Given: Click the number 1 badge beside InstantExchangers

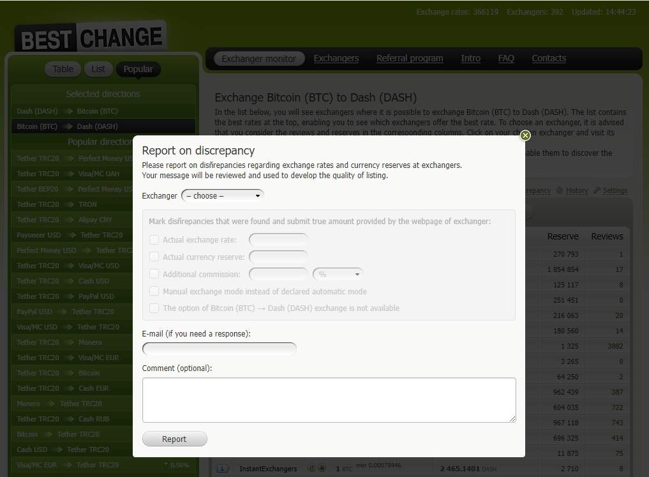Looking at the screenshot, I should point(223,468).
